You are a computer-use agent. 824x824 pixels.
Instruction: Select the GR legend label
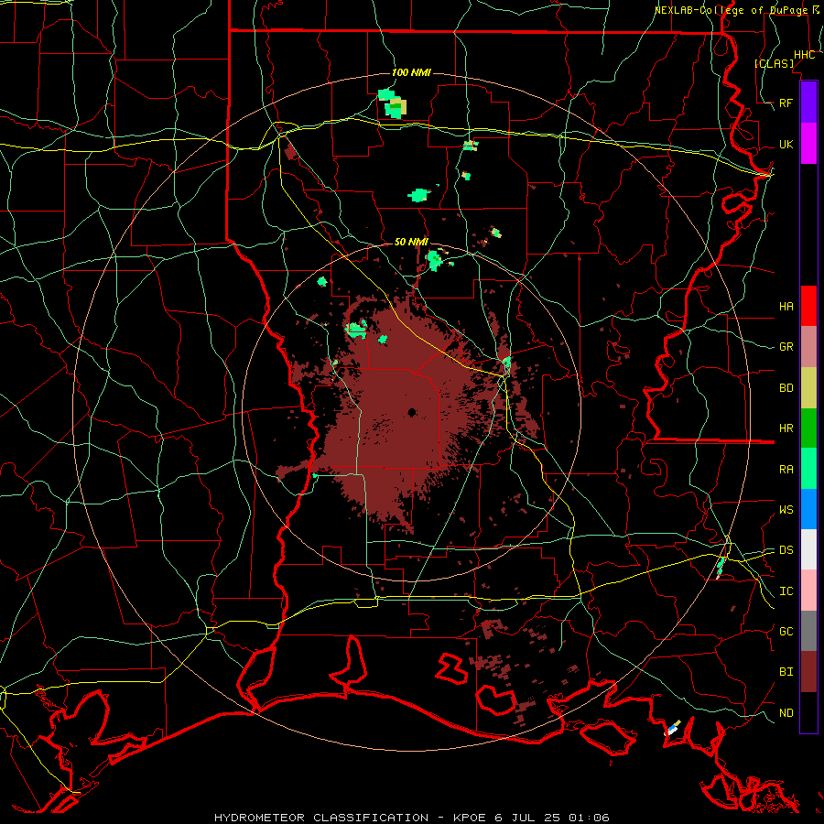pos(786,347)
